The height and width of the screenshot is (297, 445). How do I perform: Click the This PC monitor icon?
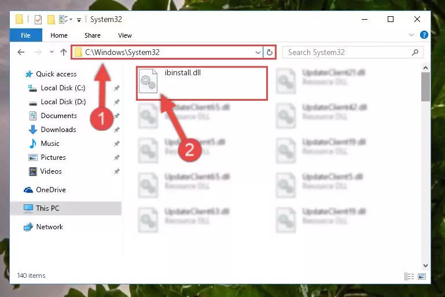pos(28,208)
